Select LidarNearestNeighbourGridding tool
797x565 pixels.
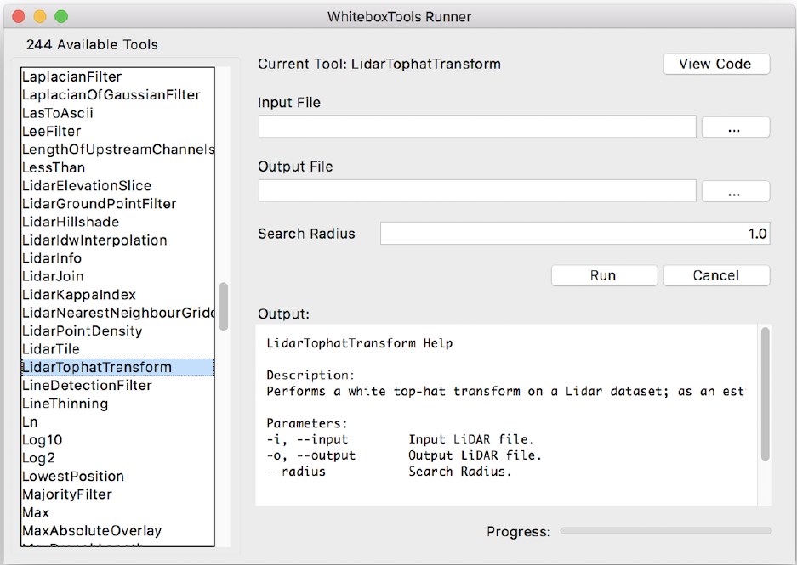(x=117, y=313)
